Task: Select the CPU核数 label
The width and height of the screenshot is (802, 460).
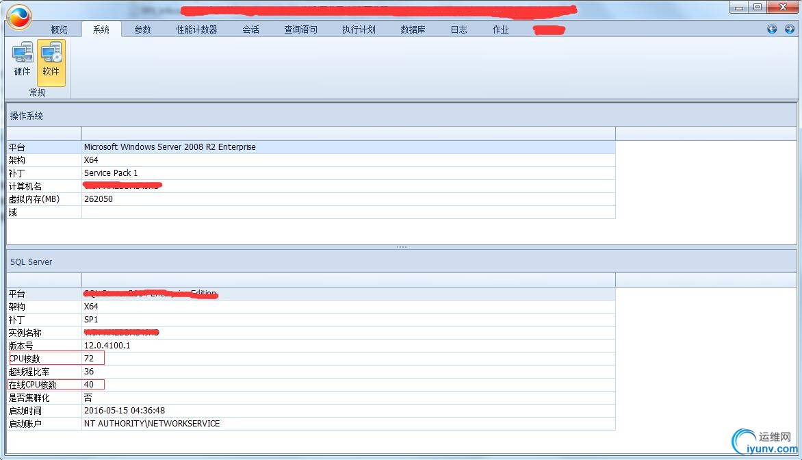Action: coord(25,359)
